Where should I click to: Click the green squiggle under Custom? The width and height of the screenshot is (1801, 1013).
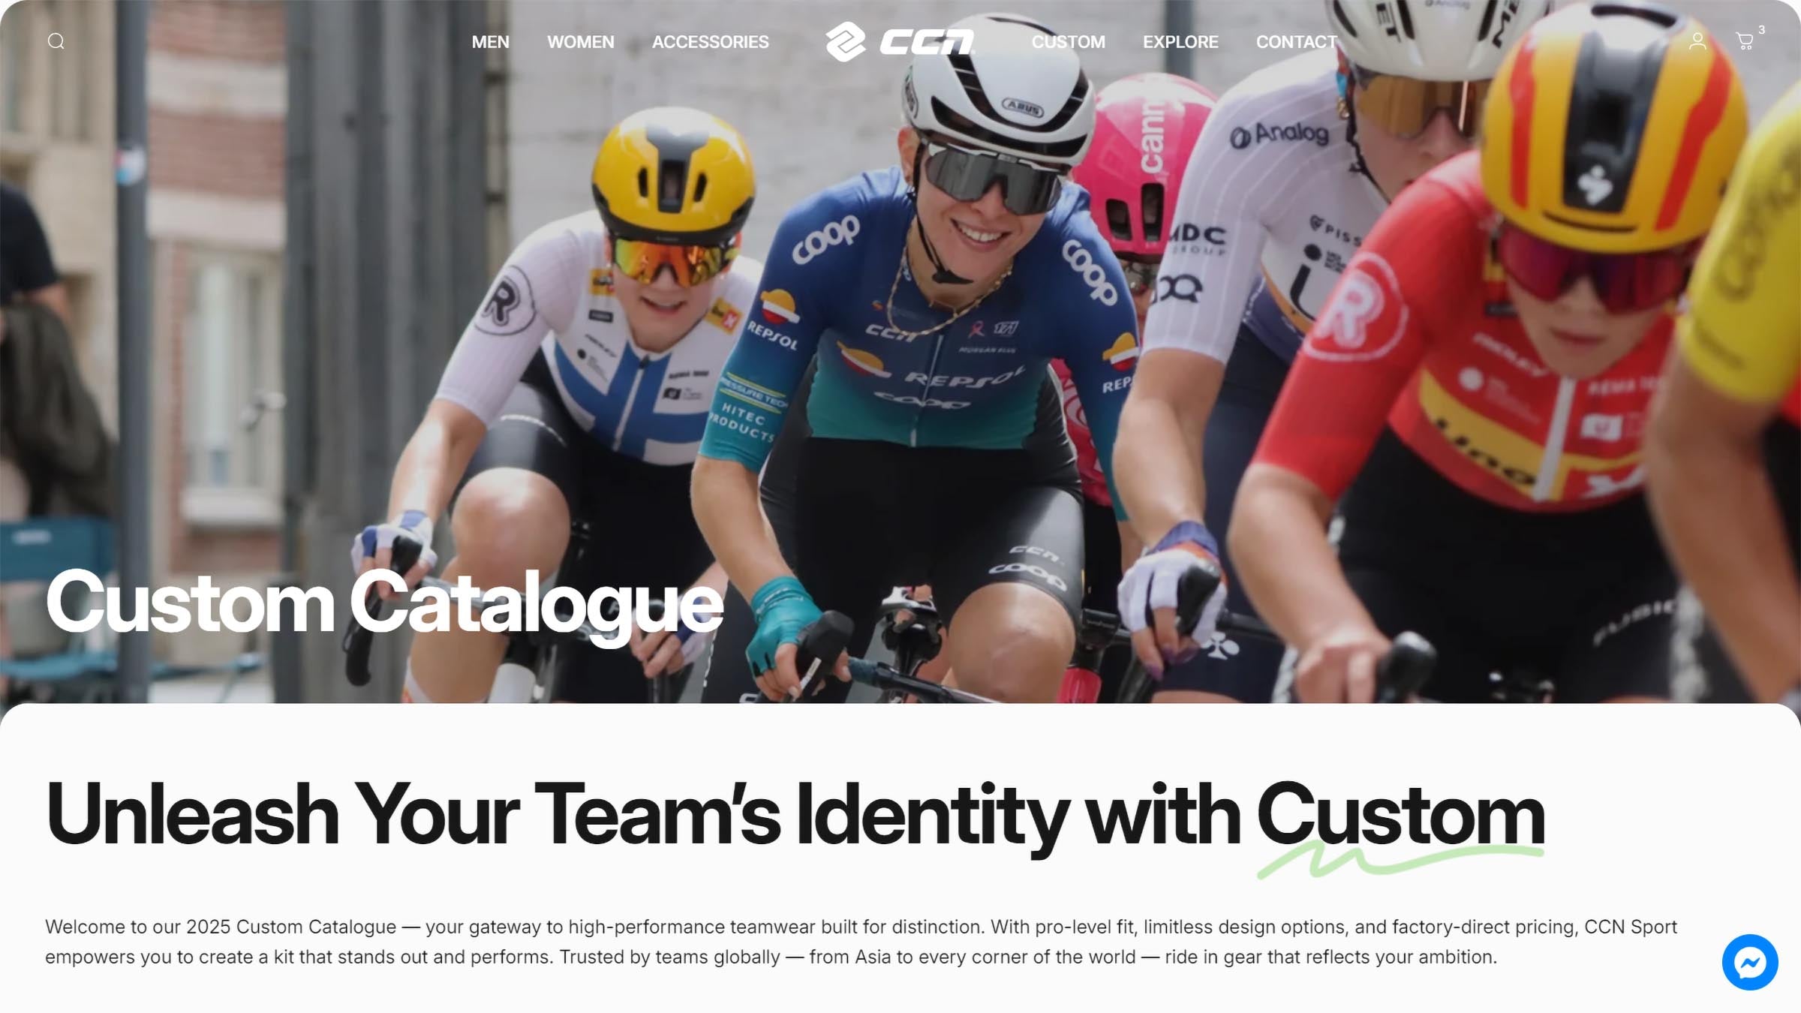tap(1400, 861)
